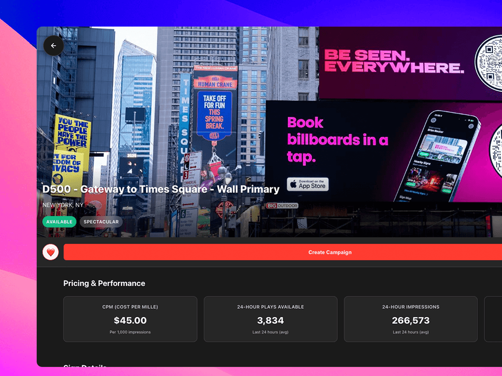Click the Big Outdoor logo on billboard
The width and height of the screenshot is (502, 376).
[282, 206]
